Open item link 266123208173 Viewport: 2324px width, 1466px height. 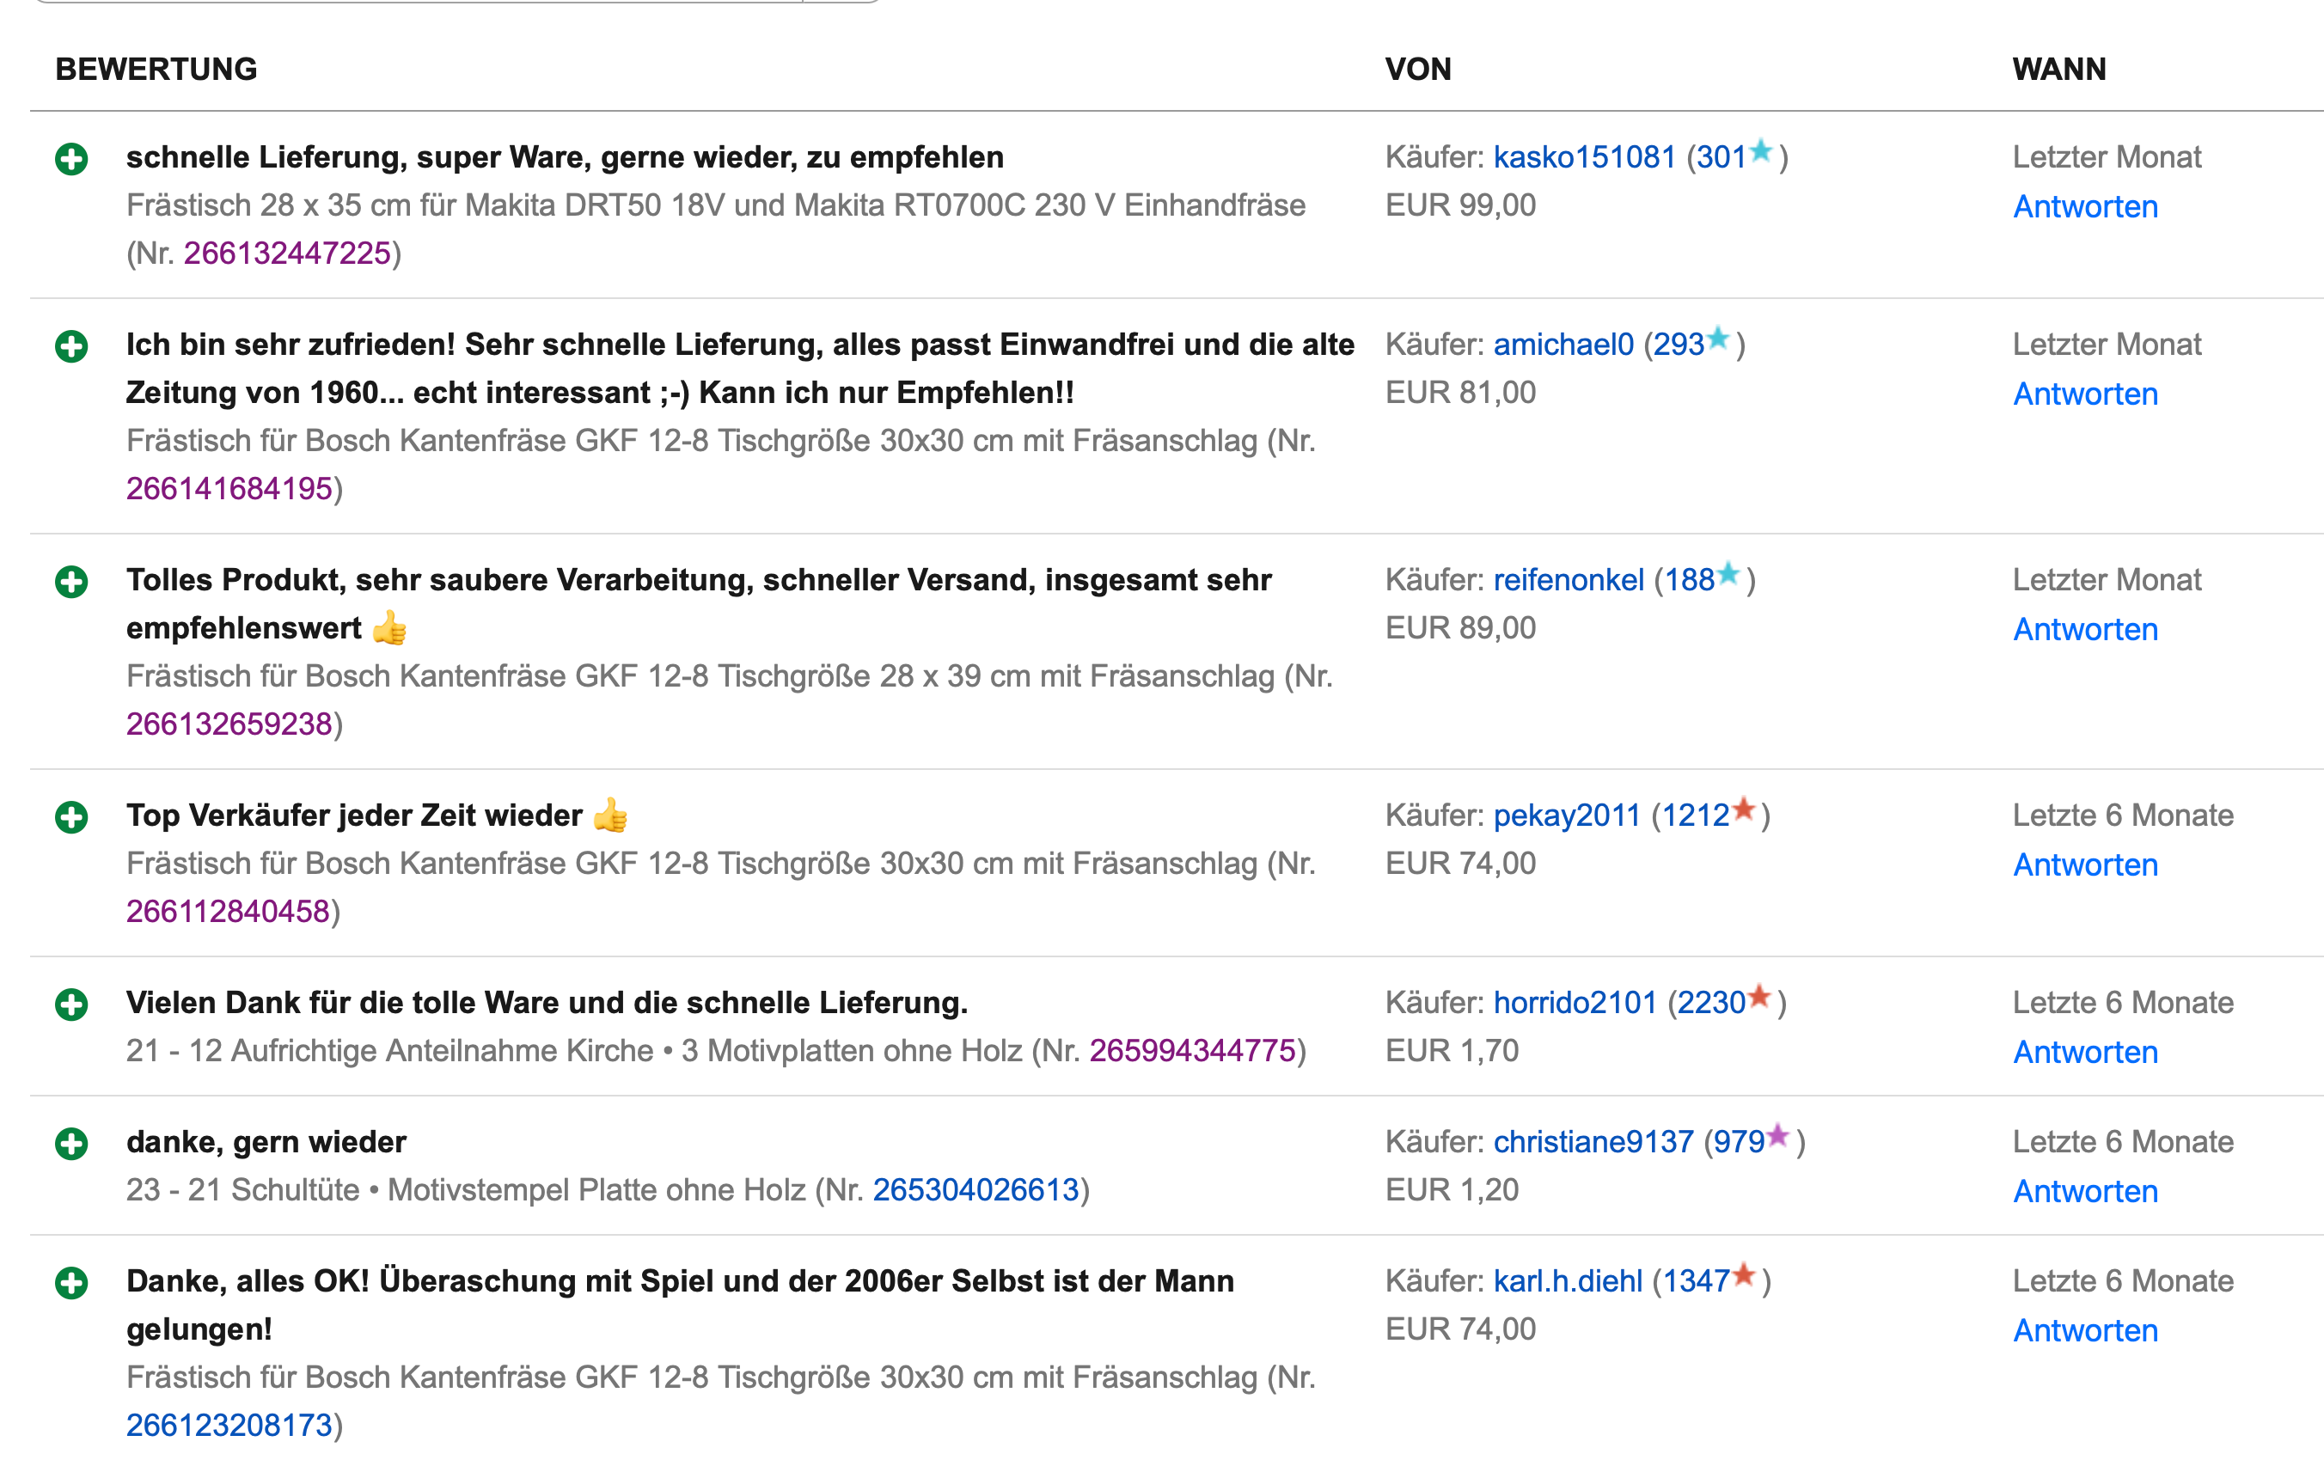click(229, 1426)
